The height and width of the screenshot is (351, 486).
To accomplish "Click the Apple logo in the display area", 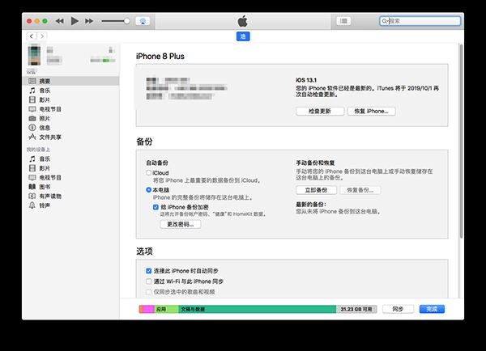I will click(x=243, y=21).
